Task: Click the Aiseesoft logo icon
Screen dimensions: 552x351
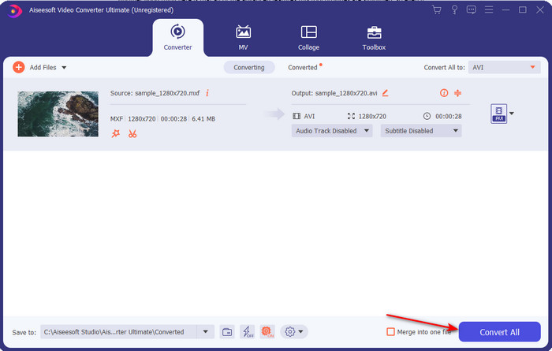Action: pyautogui.click(x=14, y=10)
